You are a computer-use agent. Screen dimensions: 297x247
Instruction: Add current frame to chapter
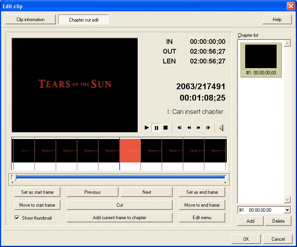pos(120,218)
